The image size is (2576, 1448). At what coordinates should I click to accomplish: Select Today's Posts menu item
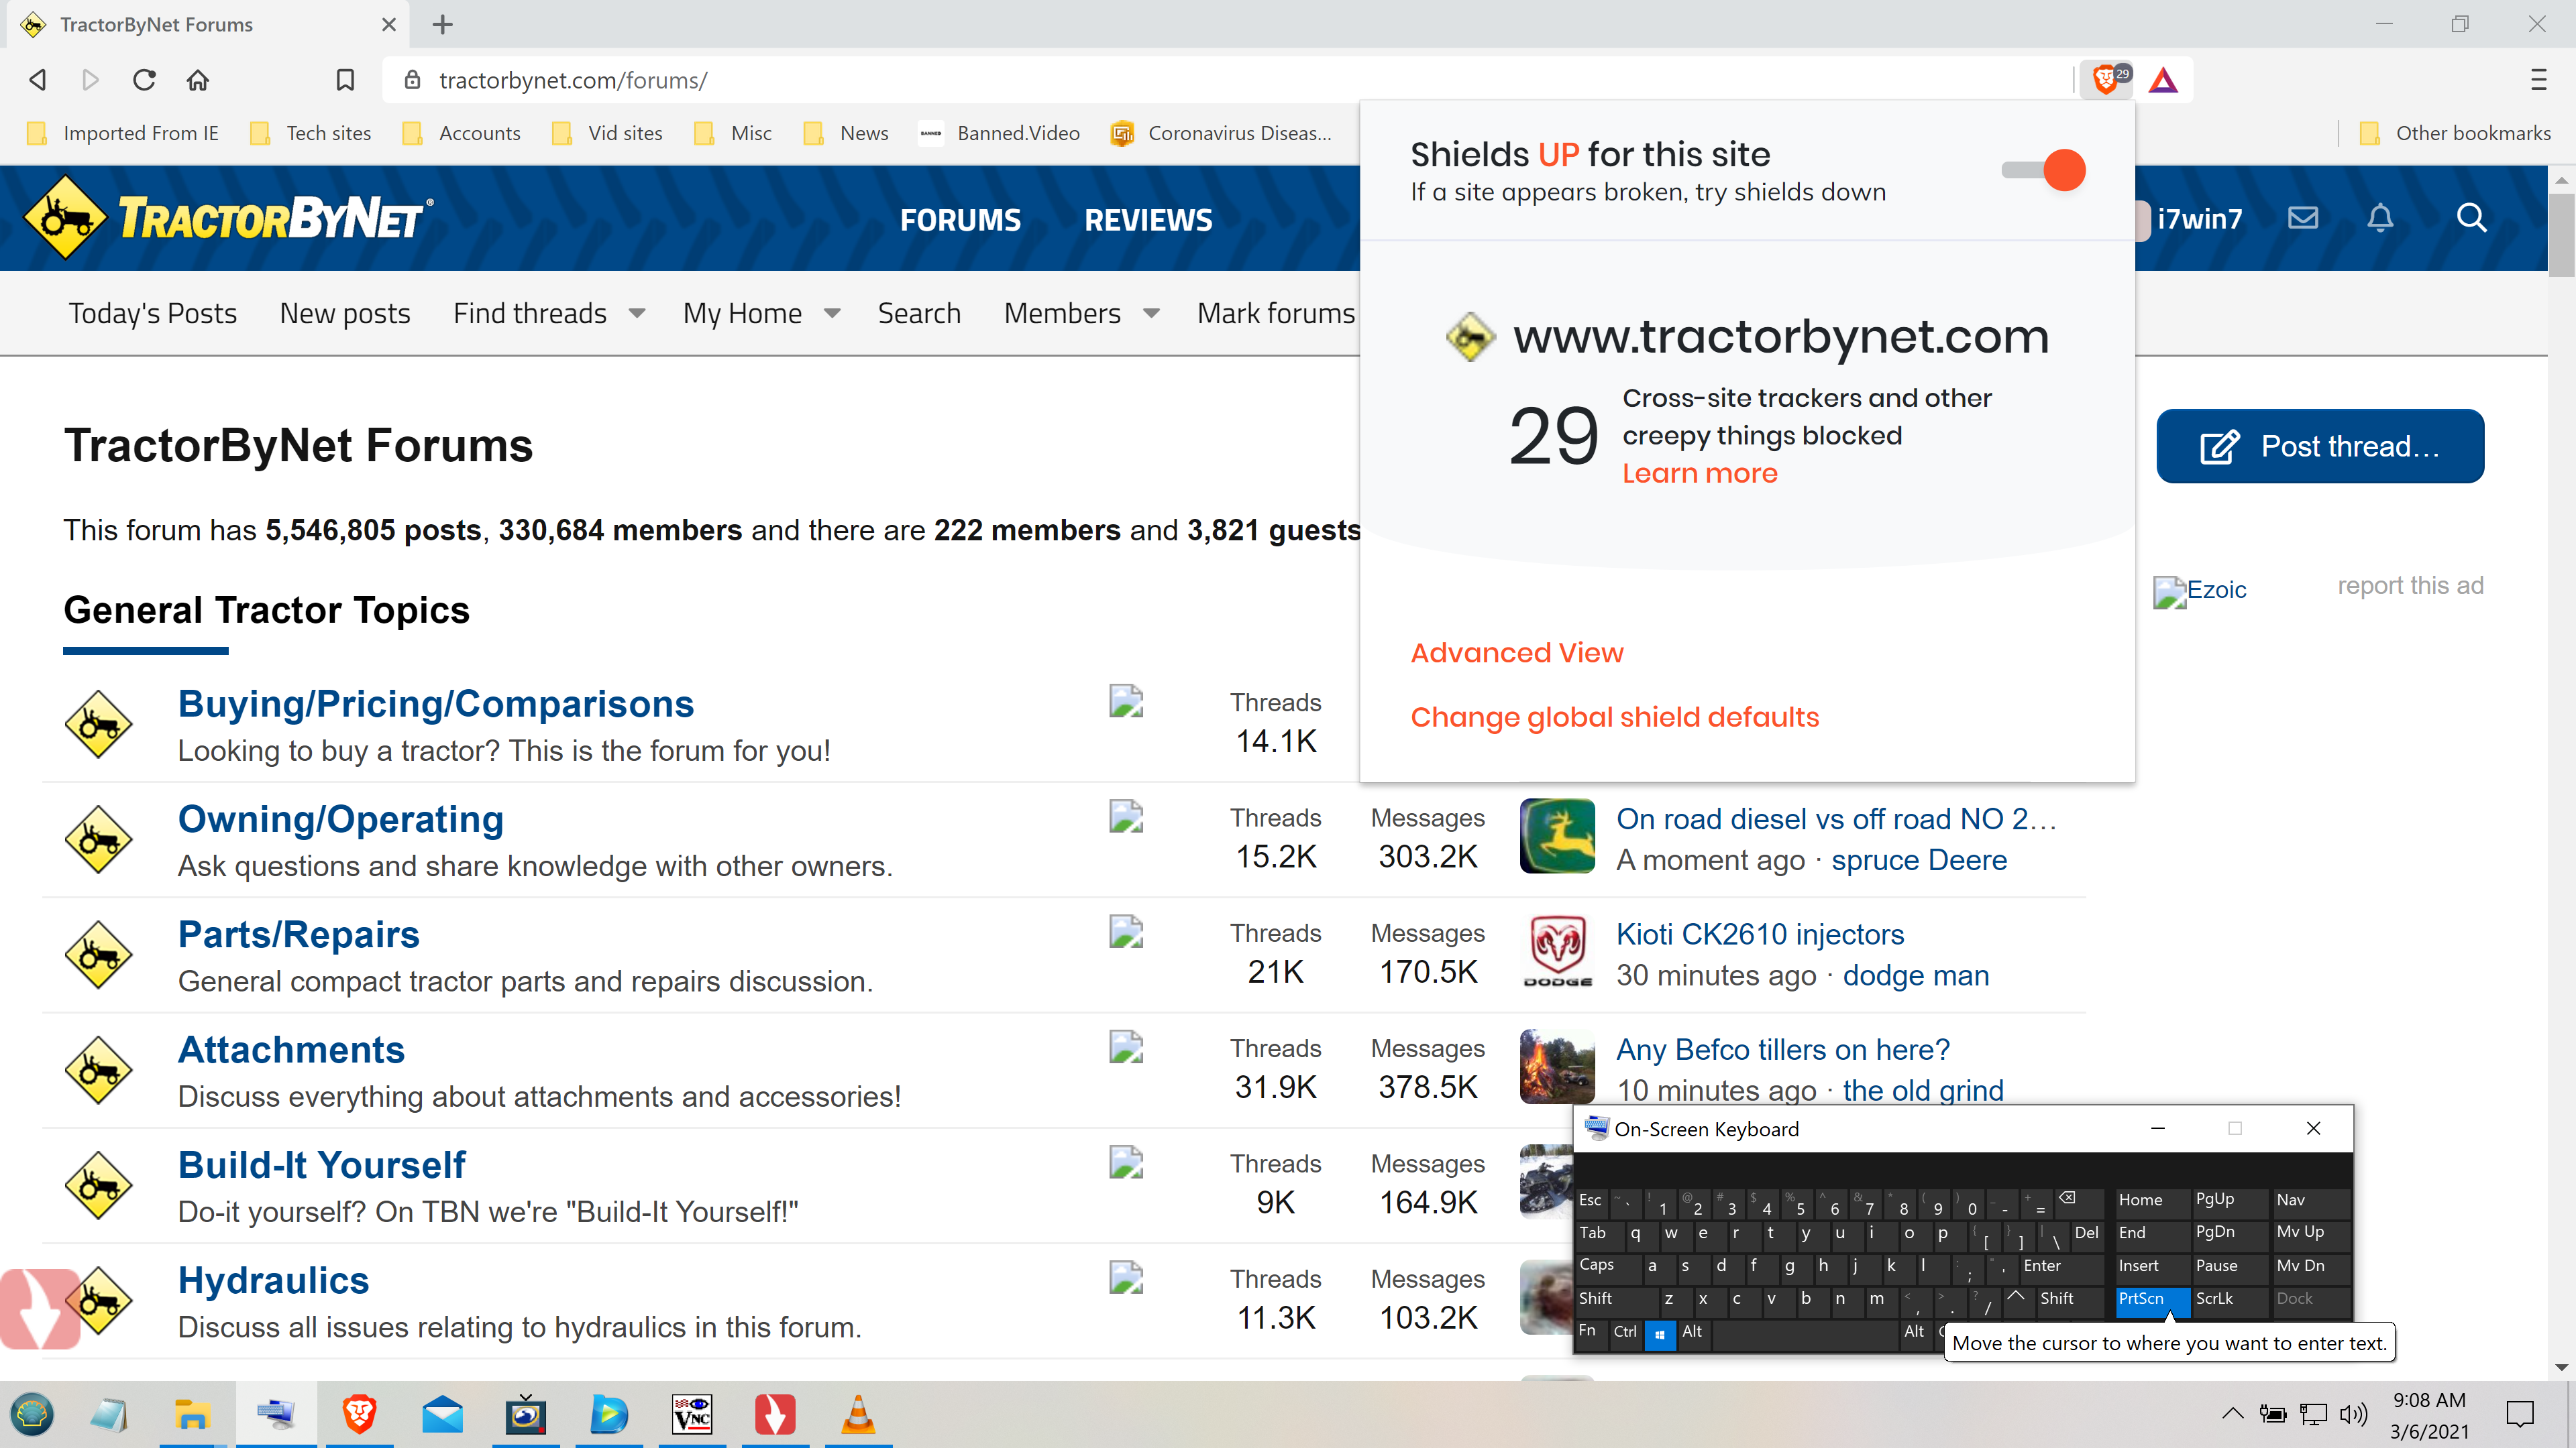(x=152, y=314)
